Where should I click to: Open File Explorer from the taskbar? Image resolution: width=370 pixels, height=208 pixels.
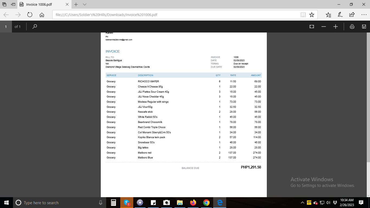(x=180, y=203)
